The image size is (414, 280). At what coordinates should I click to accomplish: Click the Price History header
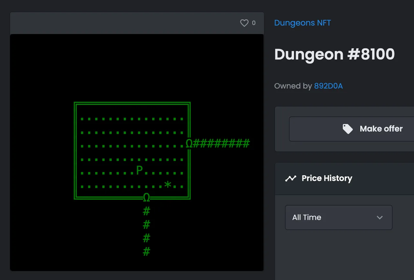coord(344,178)
